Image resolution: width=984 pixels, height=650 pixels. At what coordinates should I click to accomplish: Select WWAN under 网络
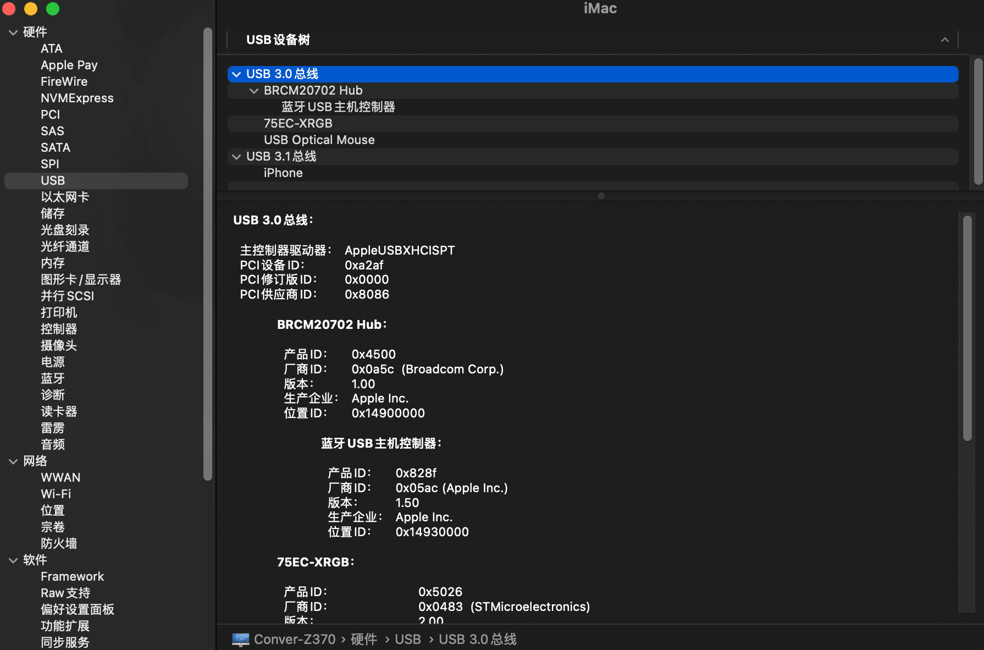(x=60, y=477)
